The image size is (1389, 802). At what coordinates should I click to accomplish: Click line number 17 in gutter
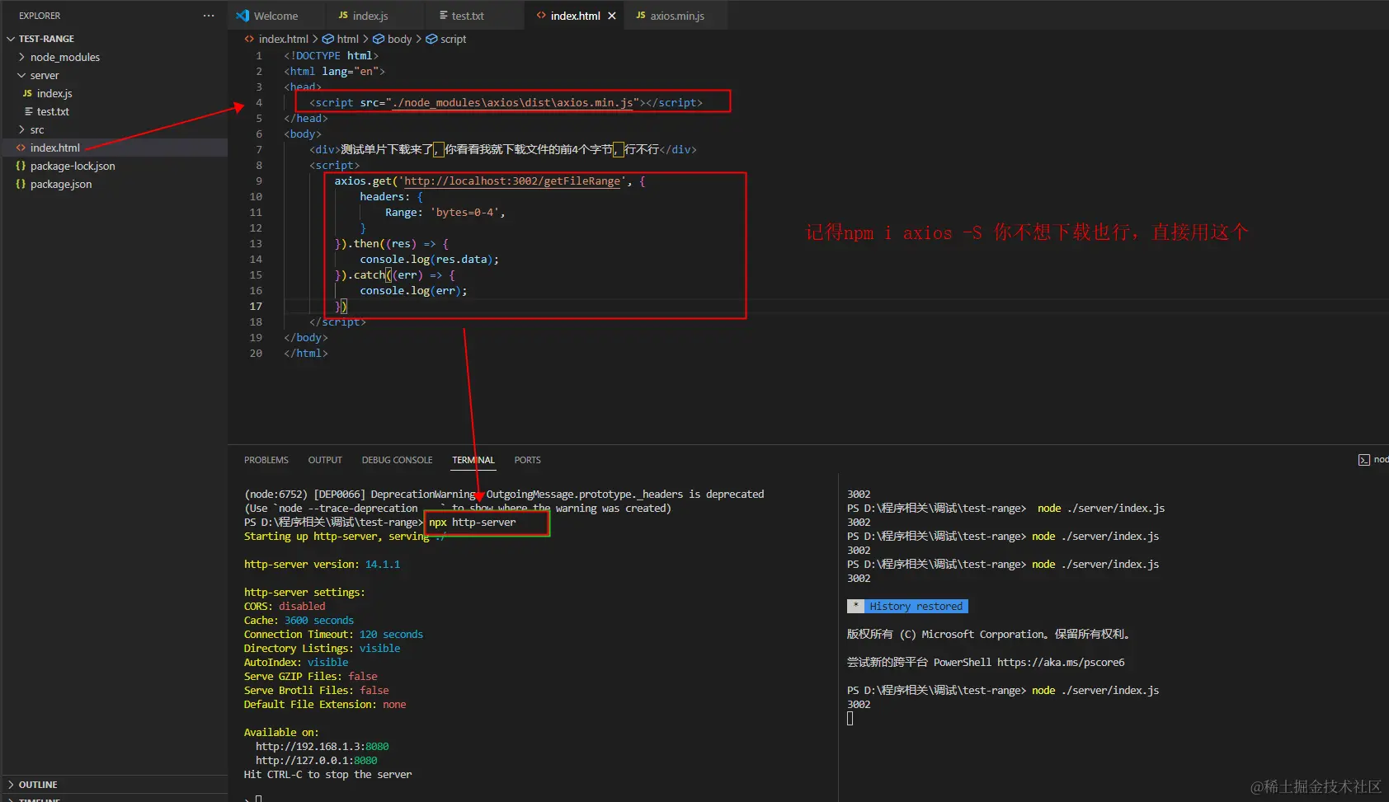pyautogui.click(x=256, y=306)
